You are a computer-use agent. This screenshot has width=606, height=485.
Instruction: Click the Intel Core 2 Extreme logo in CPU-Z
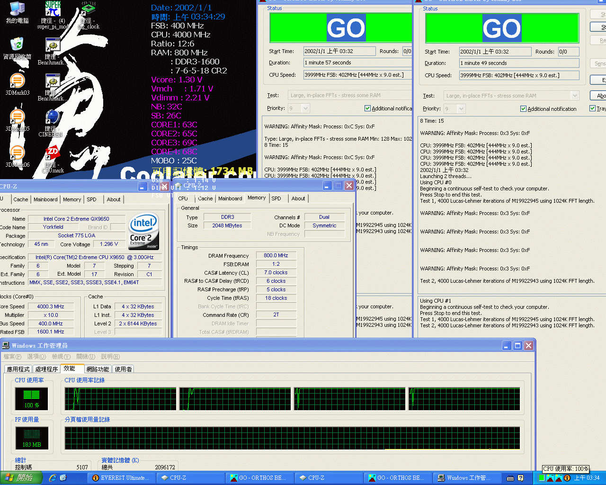coord(143,231)
